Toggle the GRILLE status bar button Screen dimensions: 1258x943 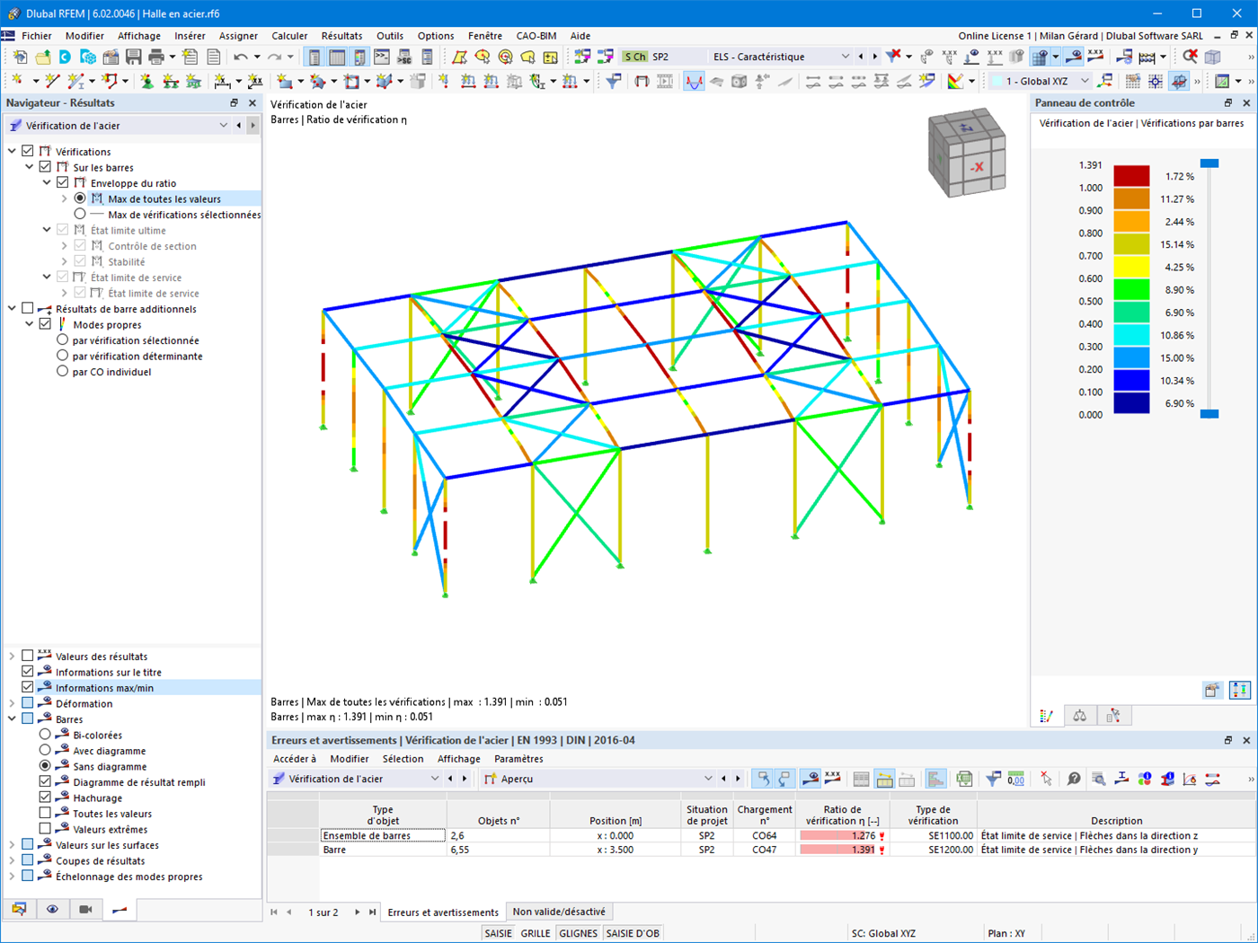[536, 933]
